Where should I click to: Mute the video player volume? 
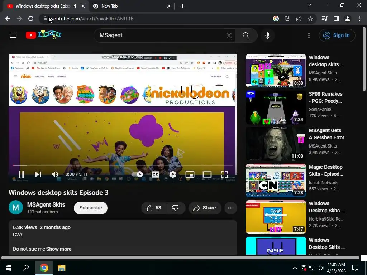tap(55, 174)
